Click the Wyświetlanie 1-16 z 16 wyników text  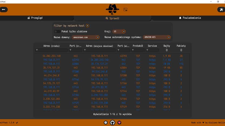112,114
